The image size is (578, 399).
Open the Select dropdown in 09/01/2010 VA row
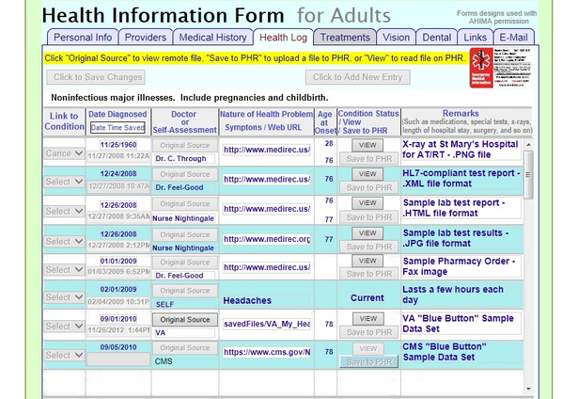click(x=64, y=327)
